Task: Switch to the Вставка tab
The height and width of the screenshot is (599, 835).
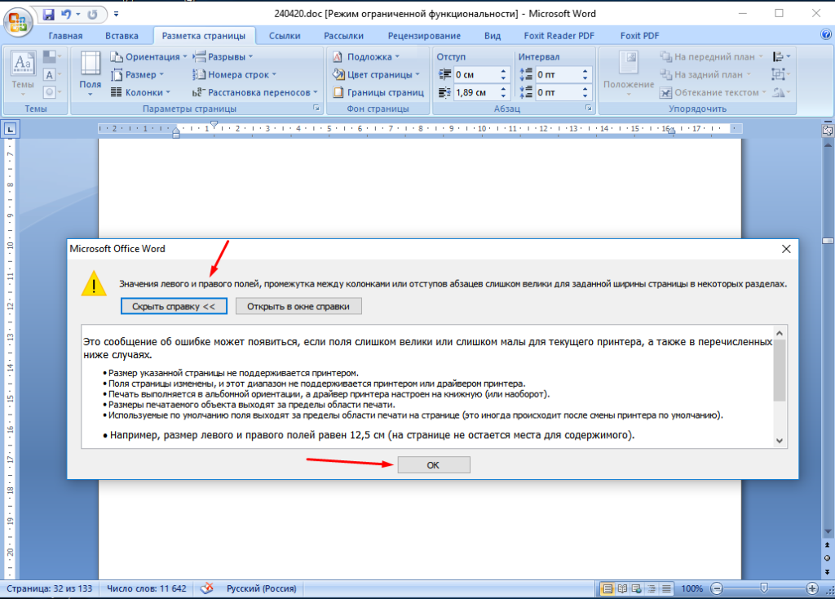Action: (x=121, y=36)
